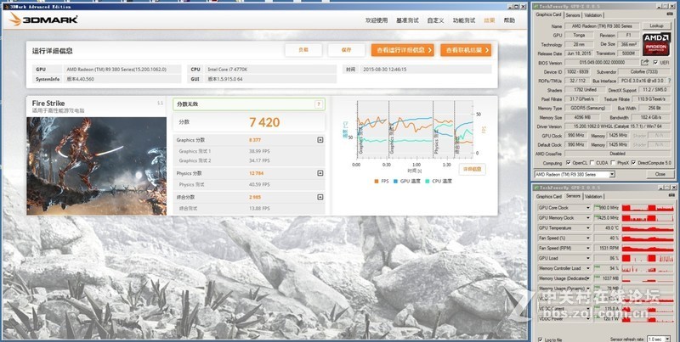This screenshot has width=680, height=342.
Task: Click the 3DMark logo in the header
Action: (43, 20)
